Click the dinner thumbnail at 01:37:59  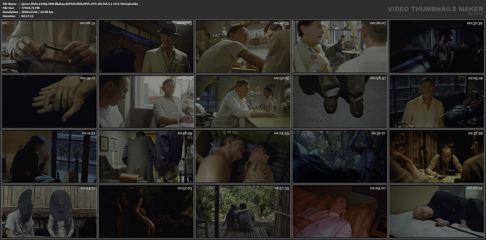click(437, 156)
